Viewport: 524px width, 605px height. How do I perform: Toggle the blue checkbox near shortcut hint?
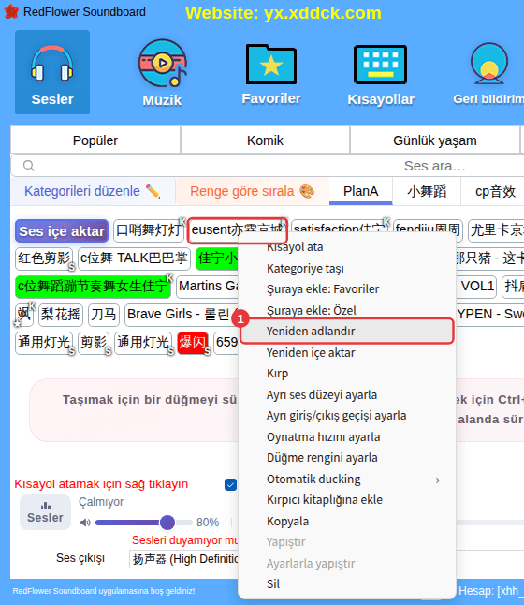coord(230,484)
